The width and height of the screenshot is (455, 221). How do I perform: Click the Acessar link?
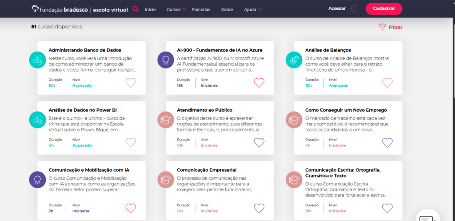point(337,8)
